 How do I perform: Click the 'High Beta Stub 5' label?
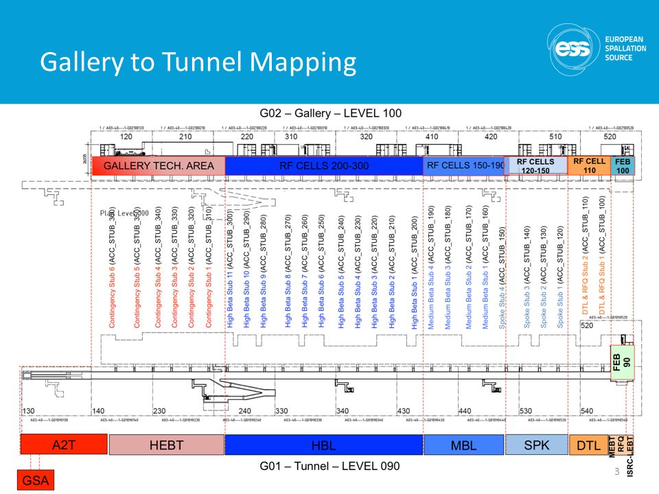pos(341,301)
